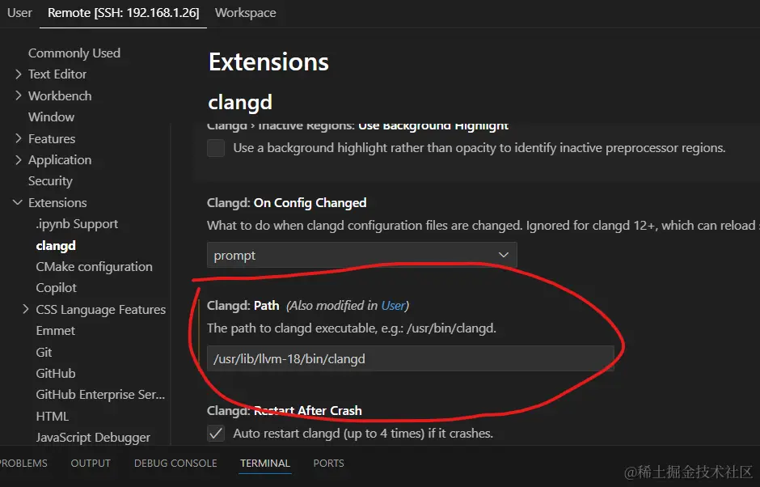Viewport: 760px width, 487px height.
Task: Open the PROBLEMS panel tab
Action: pos(23,464)
